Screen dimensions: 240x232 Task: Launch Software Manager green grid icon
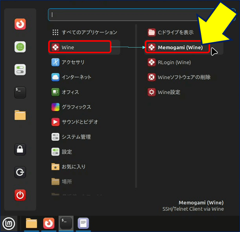(x=20, y=47)
